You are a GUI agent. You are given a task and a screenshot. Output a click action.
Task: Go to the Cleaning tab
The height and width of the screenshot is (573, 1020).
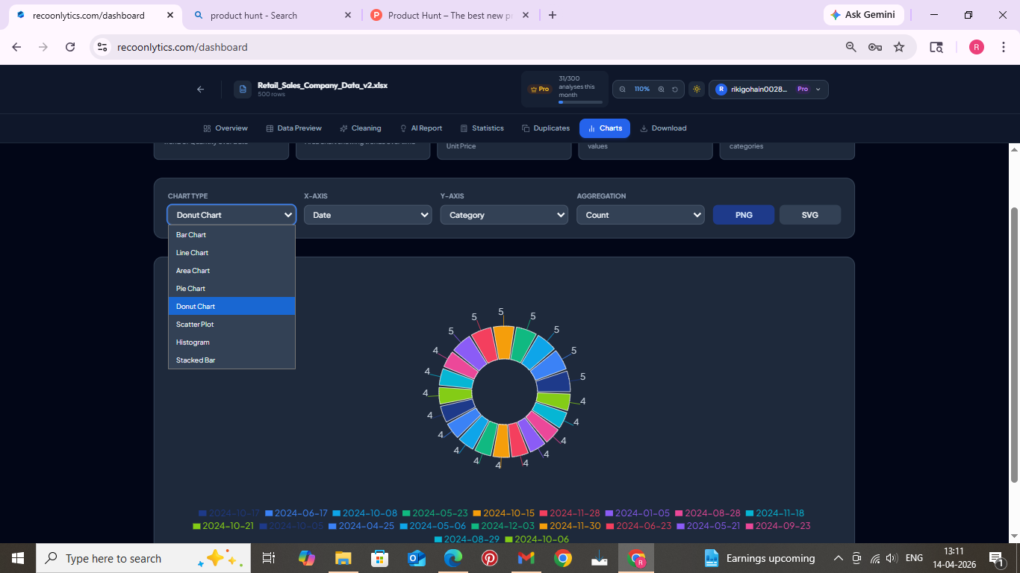point(360,128)
